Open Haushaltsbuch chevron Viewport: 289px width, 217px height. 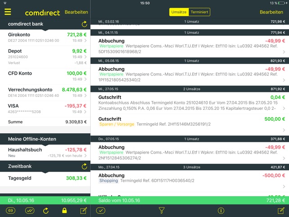point(85,155)
